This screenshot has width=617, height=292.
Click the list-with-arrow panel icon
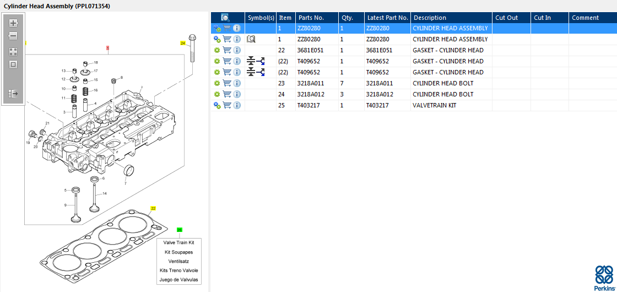point(13,94)
